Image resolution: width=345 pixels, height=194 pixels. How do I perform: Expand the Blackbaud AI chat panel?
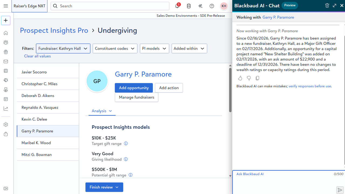(x=334, y=6)
